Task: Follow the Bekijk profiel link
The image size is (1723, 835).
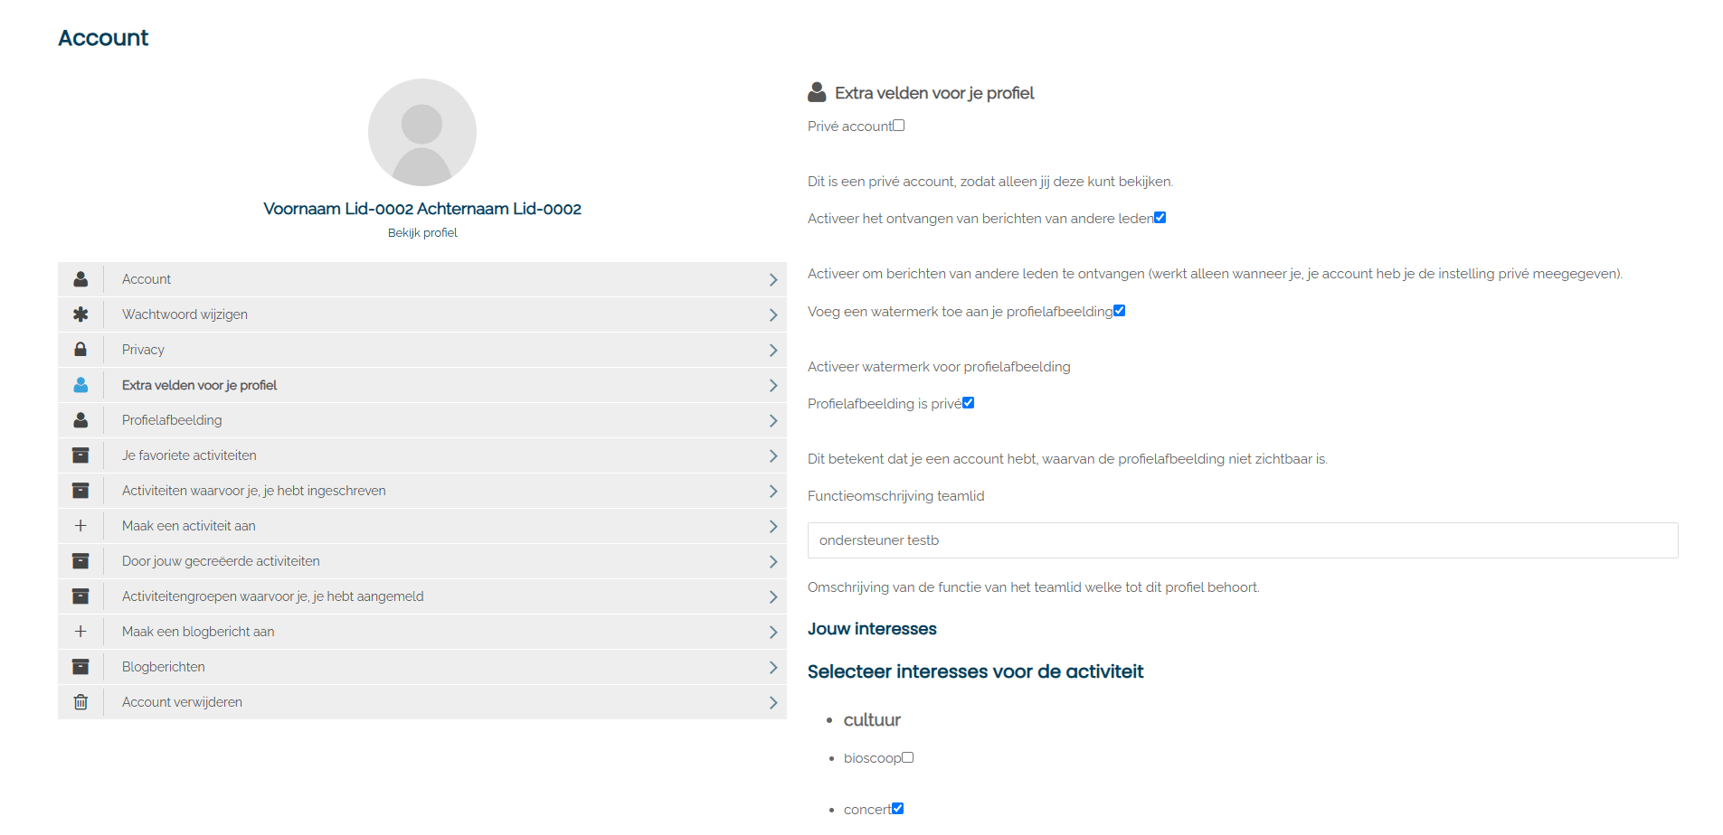Action: pos(422,233)
